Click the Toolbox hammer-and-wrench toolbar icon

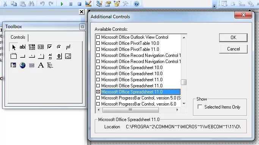[126, 3]
